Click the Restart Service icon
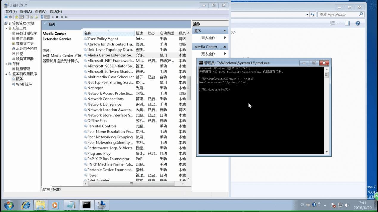This screenshot has height=212, width=378. [x=66, y=17]
